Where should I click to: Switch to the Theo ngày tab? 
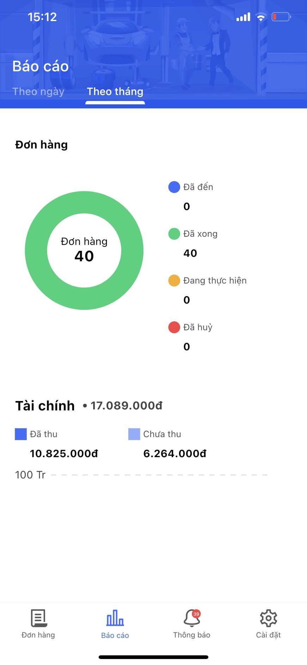tap(38, 91)
